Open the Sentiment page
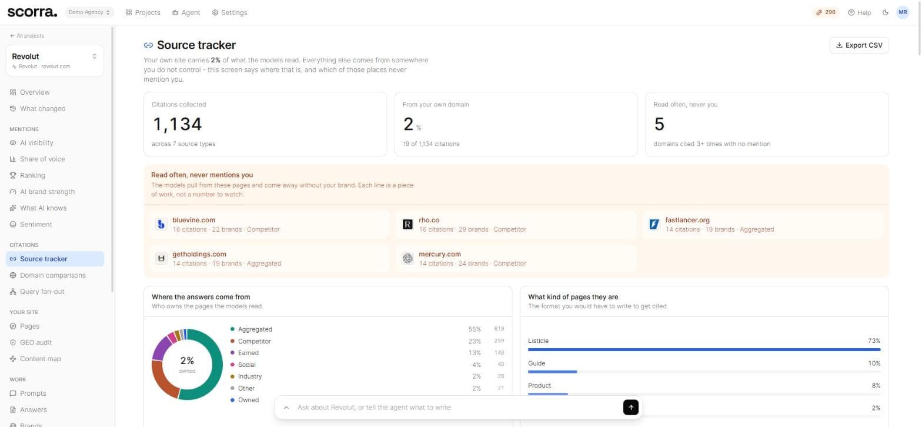Image resolution: width=922 pixels, height=427 pixels. (55, 225)
